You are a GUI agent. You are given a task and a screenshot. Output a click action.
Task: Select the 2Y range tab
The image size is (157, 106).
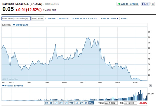click(81, 103)
